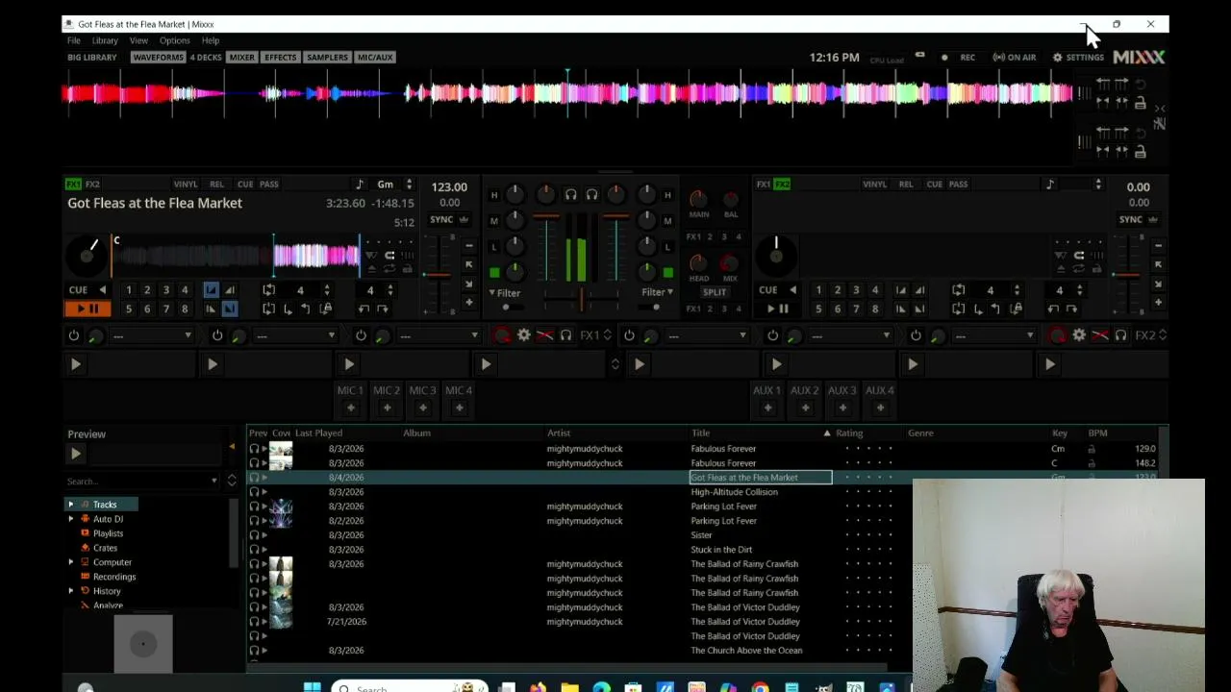Click the right channel headphone cue icon
The width and height of the screenshot is (1231, 692).
[x=591, y=194]
